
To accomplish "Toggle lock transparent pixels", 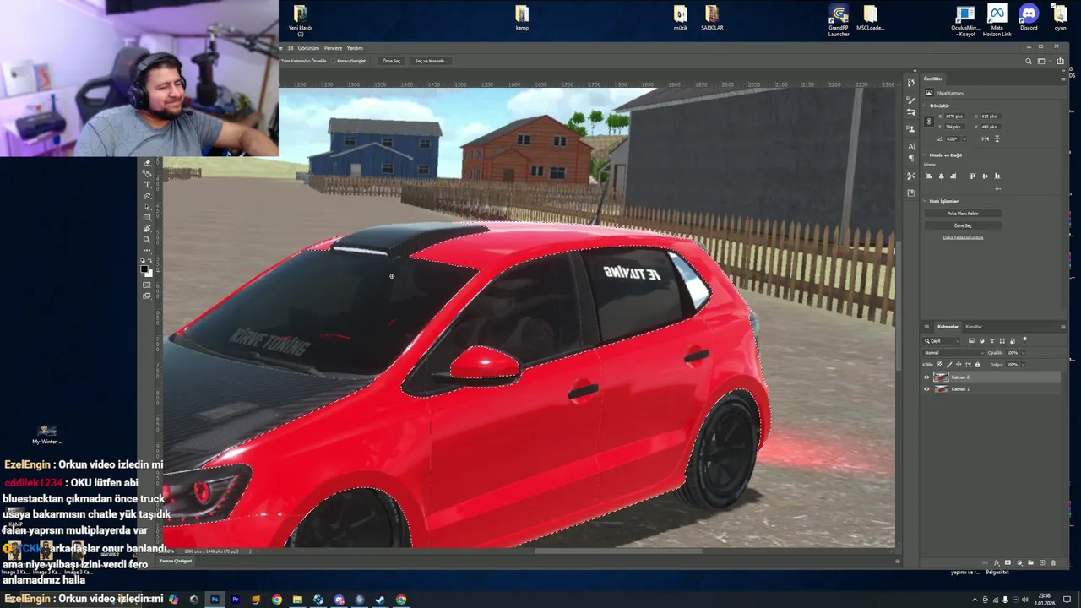I will [940, 364].
